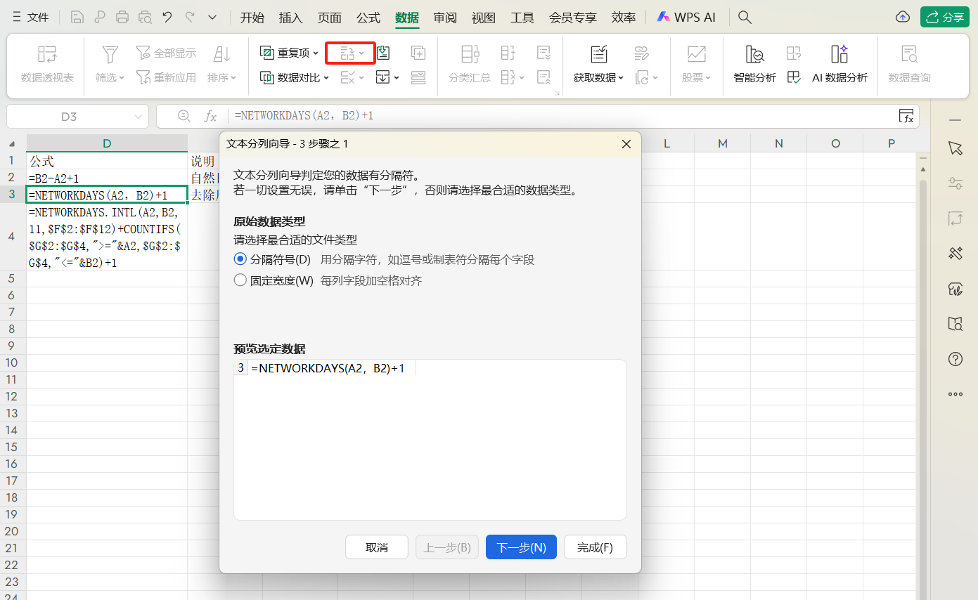978x600 pixels.
Task: Open the 视图 ribbon tab
Action: point(483,18)
